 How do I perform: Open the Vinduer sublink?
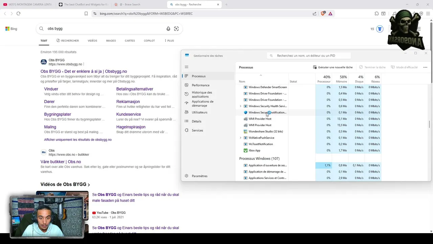point(51,89)
